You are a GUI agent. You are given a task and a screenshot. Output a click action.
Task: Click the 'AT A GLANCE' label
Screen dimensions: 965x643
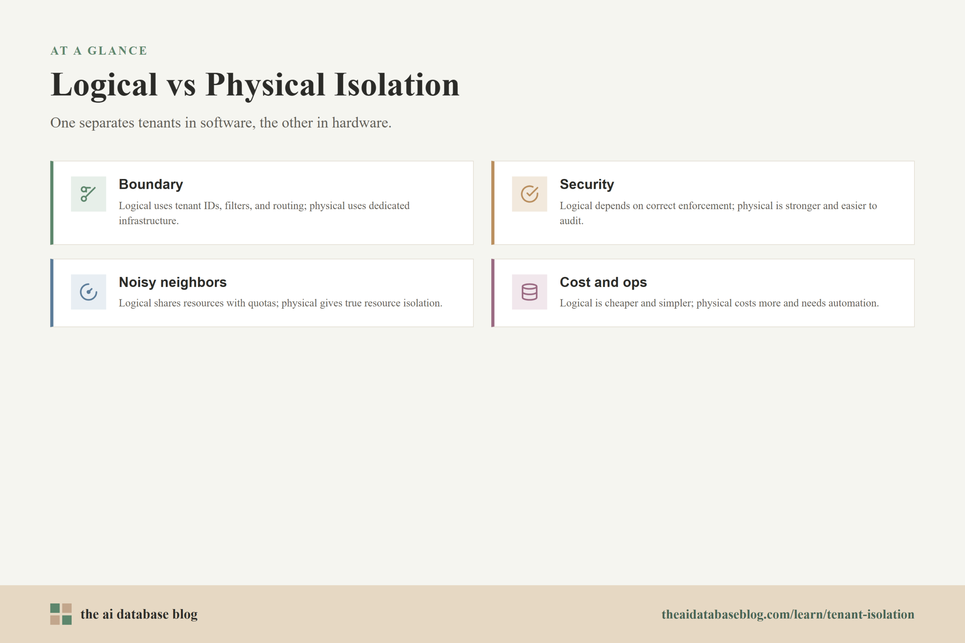[x=99, y=51]
